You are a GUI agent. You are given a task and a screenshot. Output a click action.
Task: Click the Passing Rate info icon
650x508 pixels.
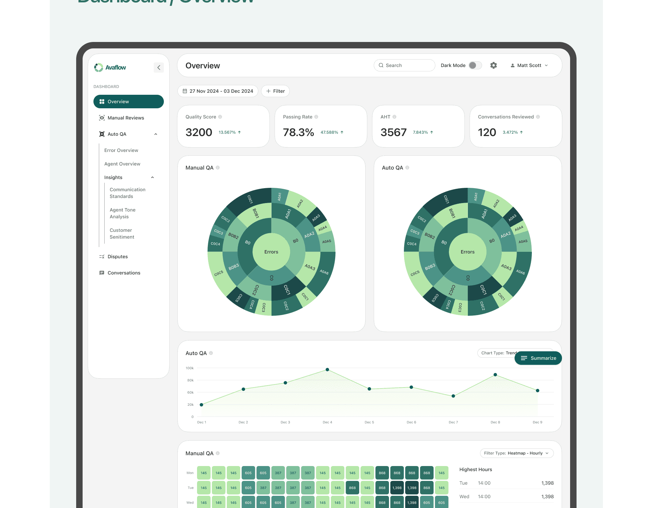click(316, 117)
